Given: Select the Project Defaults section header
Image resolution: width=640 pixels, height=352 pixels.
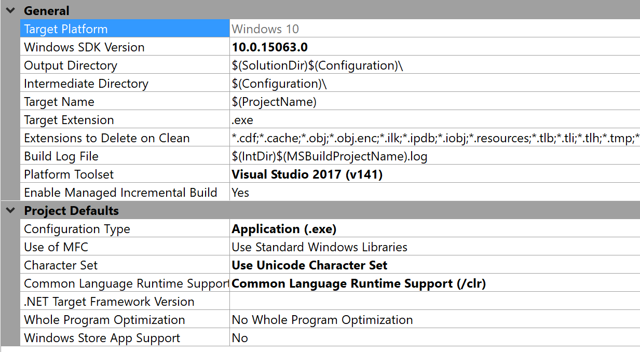Looking at the screenshot, I should [71, 211].
